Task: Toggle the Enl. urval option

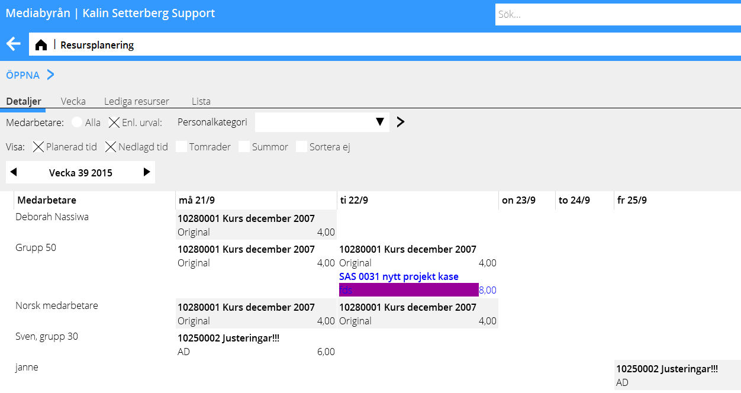Action: tap(114, 123)
